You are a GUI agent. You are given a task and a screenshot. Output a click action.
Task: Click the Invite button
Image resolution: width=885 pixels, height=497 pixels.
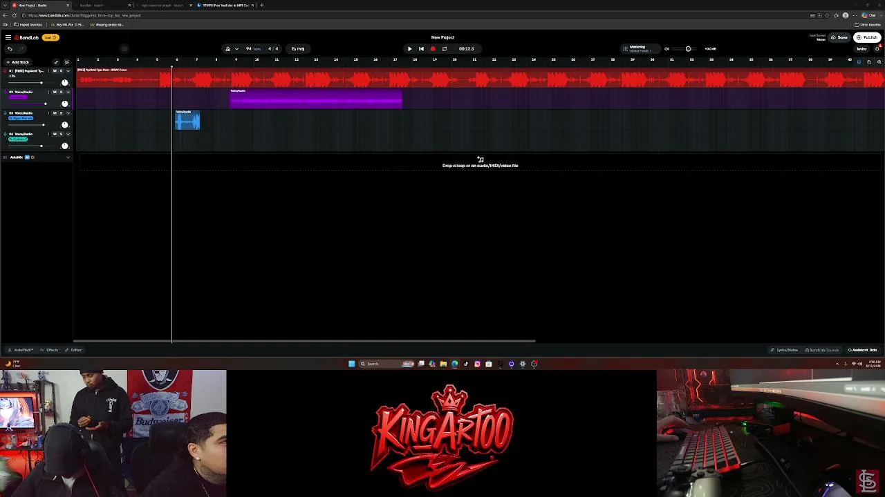tap(861, 49)
